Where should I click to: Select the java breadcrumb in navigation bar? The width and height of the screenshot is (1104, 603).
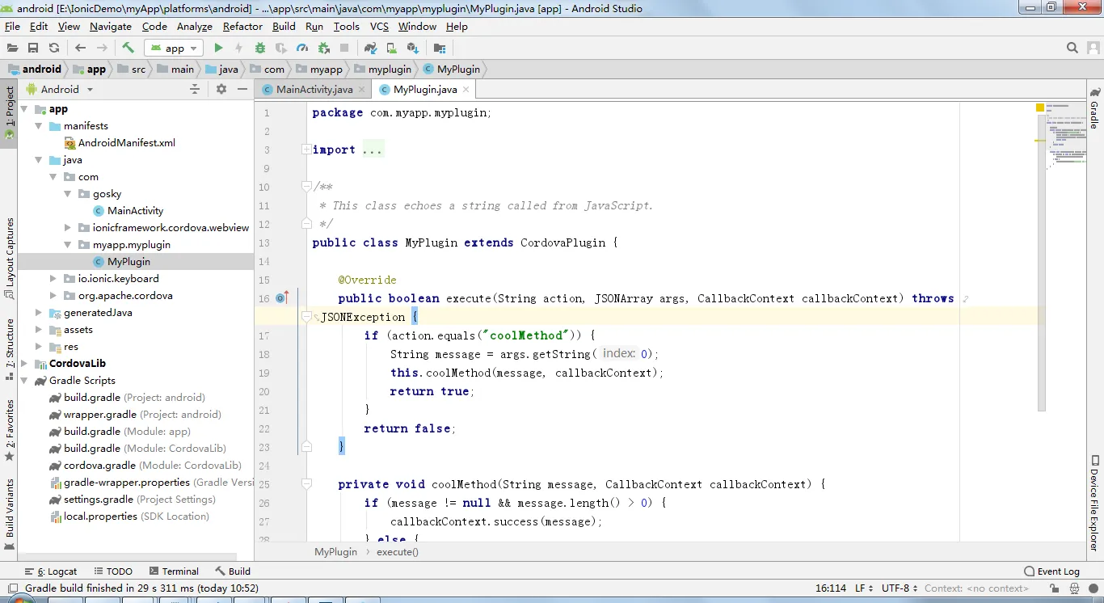click(221, 70)
